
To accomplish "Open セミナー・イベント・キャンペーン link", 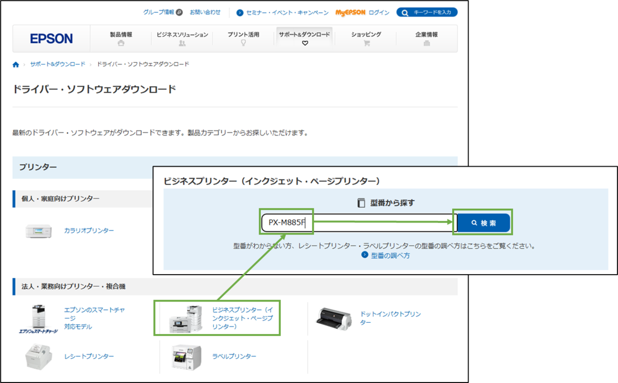I will point(287,12).
